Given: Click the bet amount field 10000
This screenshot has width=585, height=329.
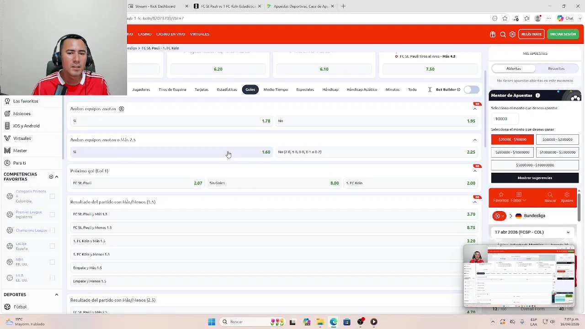Looking at the screenshot, I should click(505, 119).
